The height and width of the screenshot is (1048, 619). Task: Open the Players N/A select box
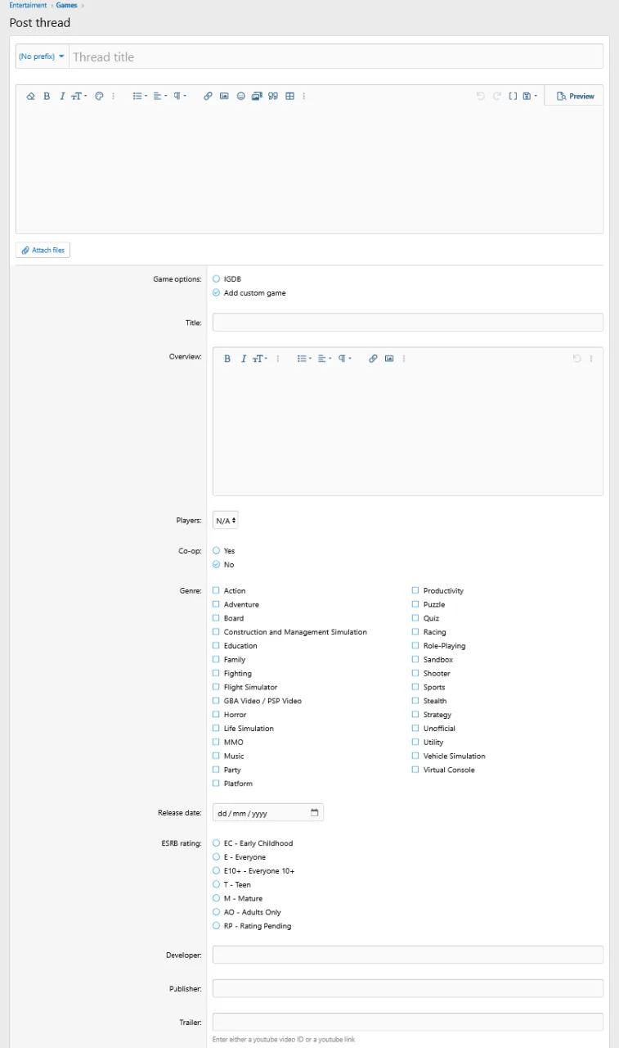click(226, 520)
